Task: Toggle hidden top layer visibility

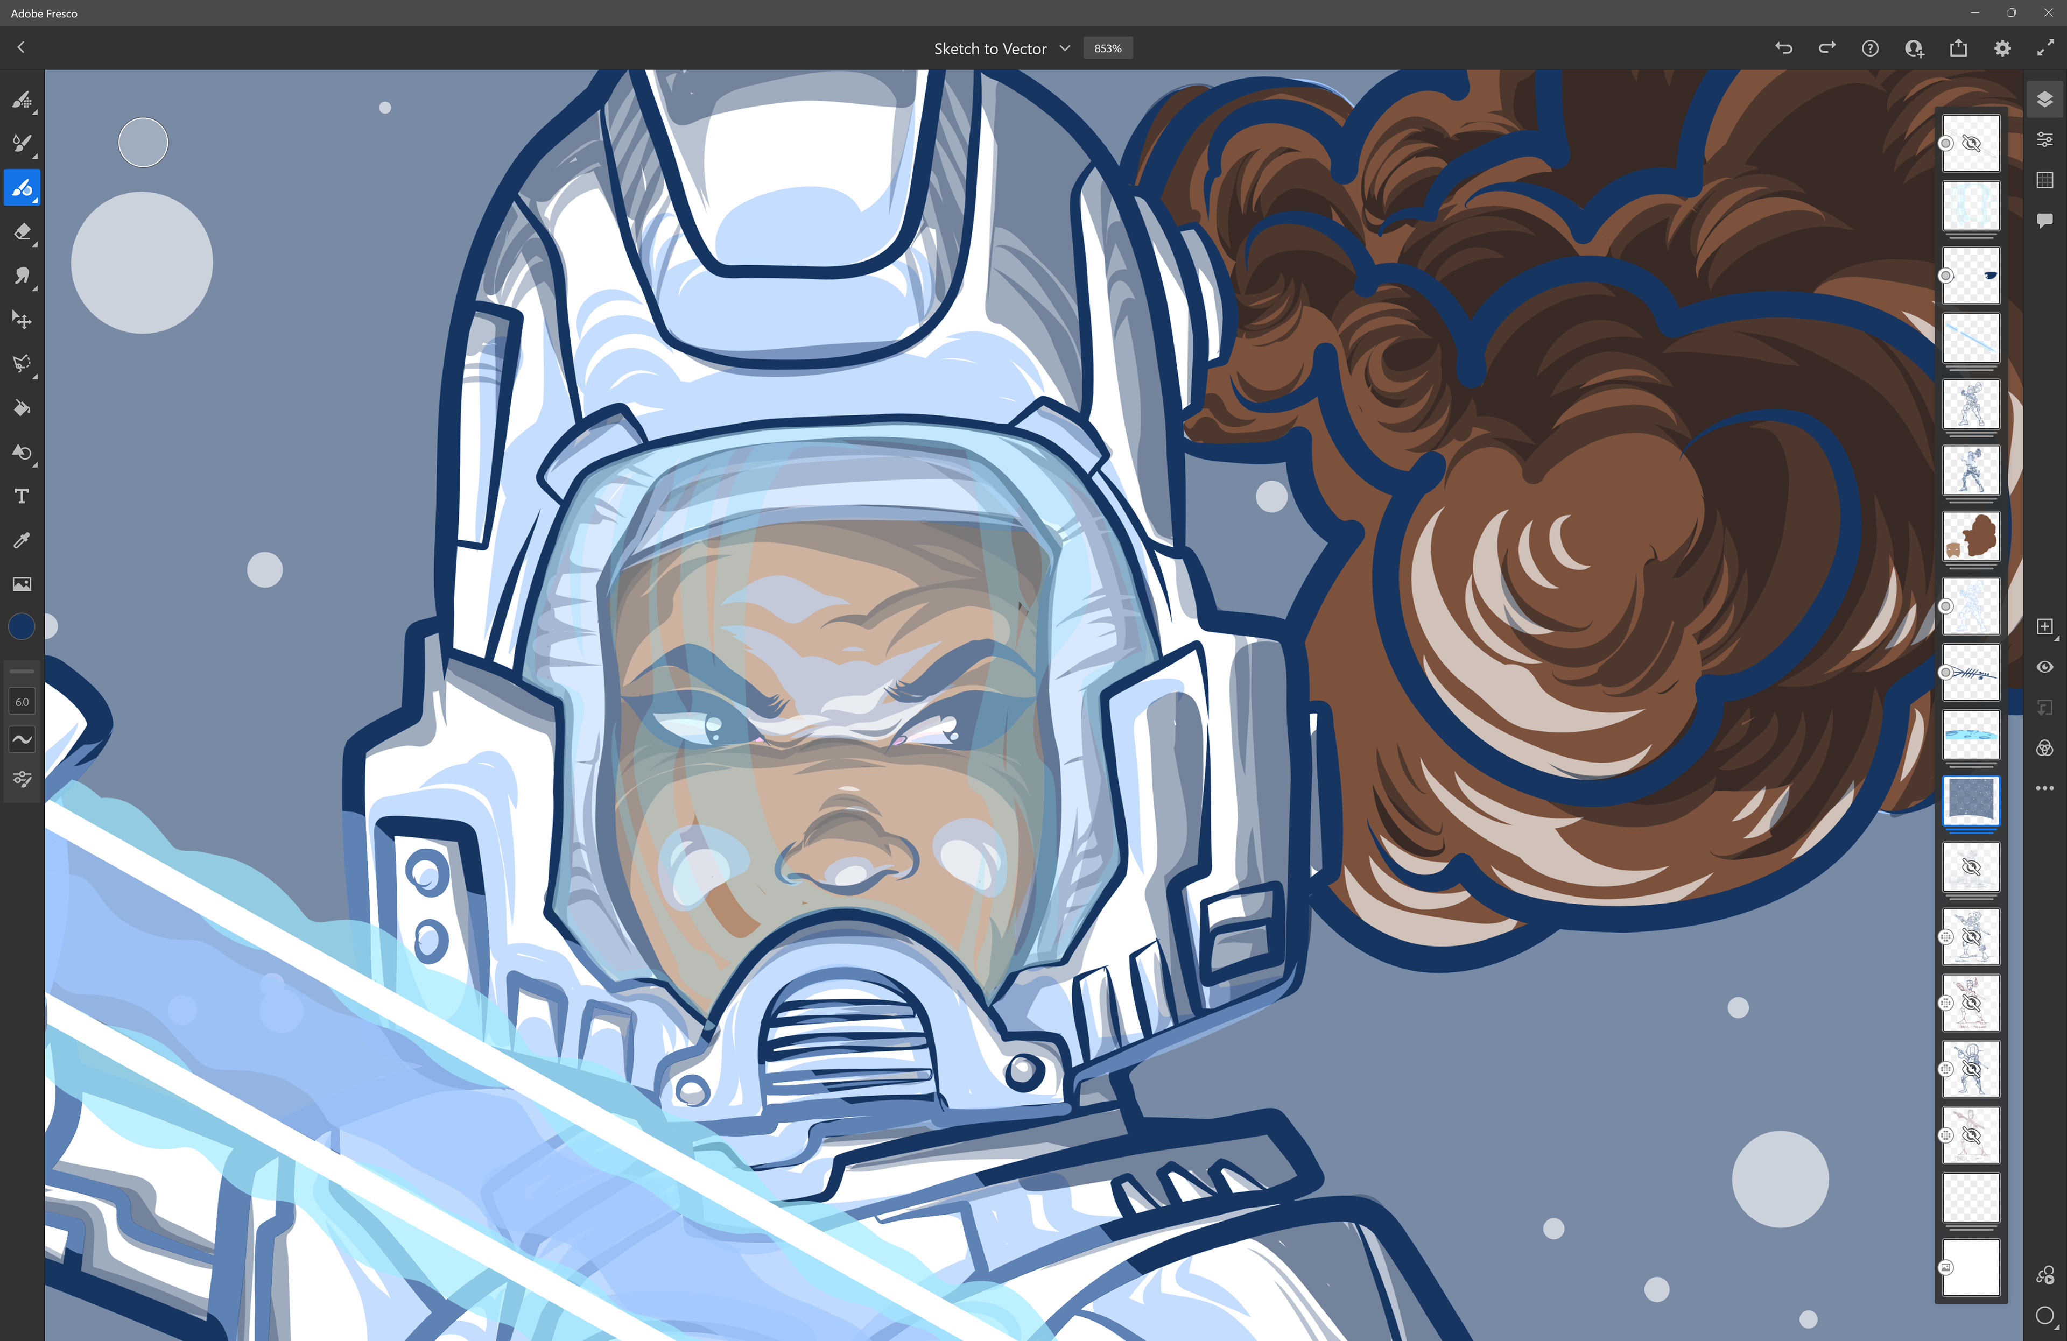Action: tap(1972, 143)
